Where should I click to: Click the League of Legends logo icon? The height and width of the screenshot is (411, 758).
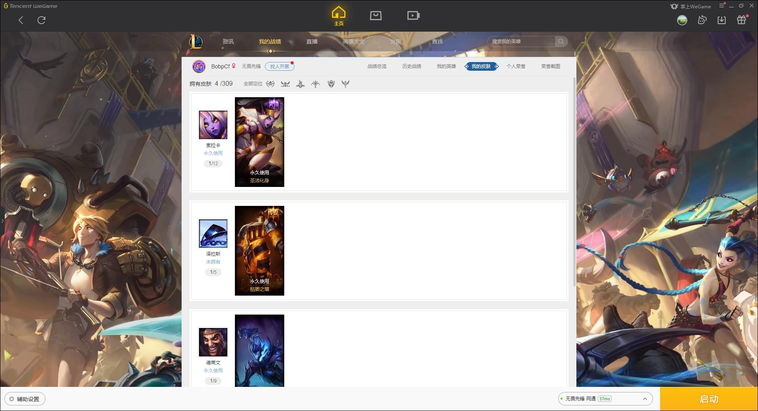(196, 41)
